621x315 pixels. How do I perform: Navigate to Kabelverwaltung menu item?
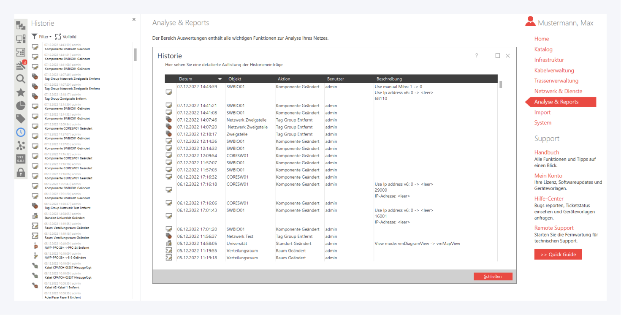coord(554,71)
